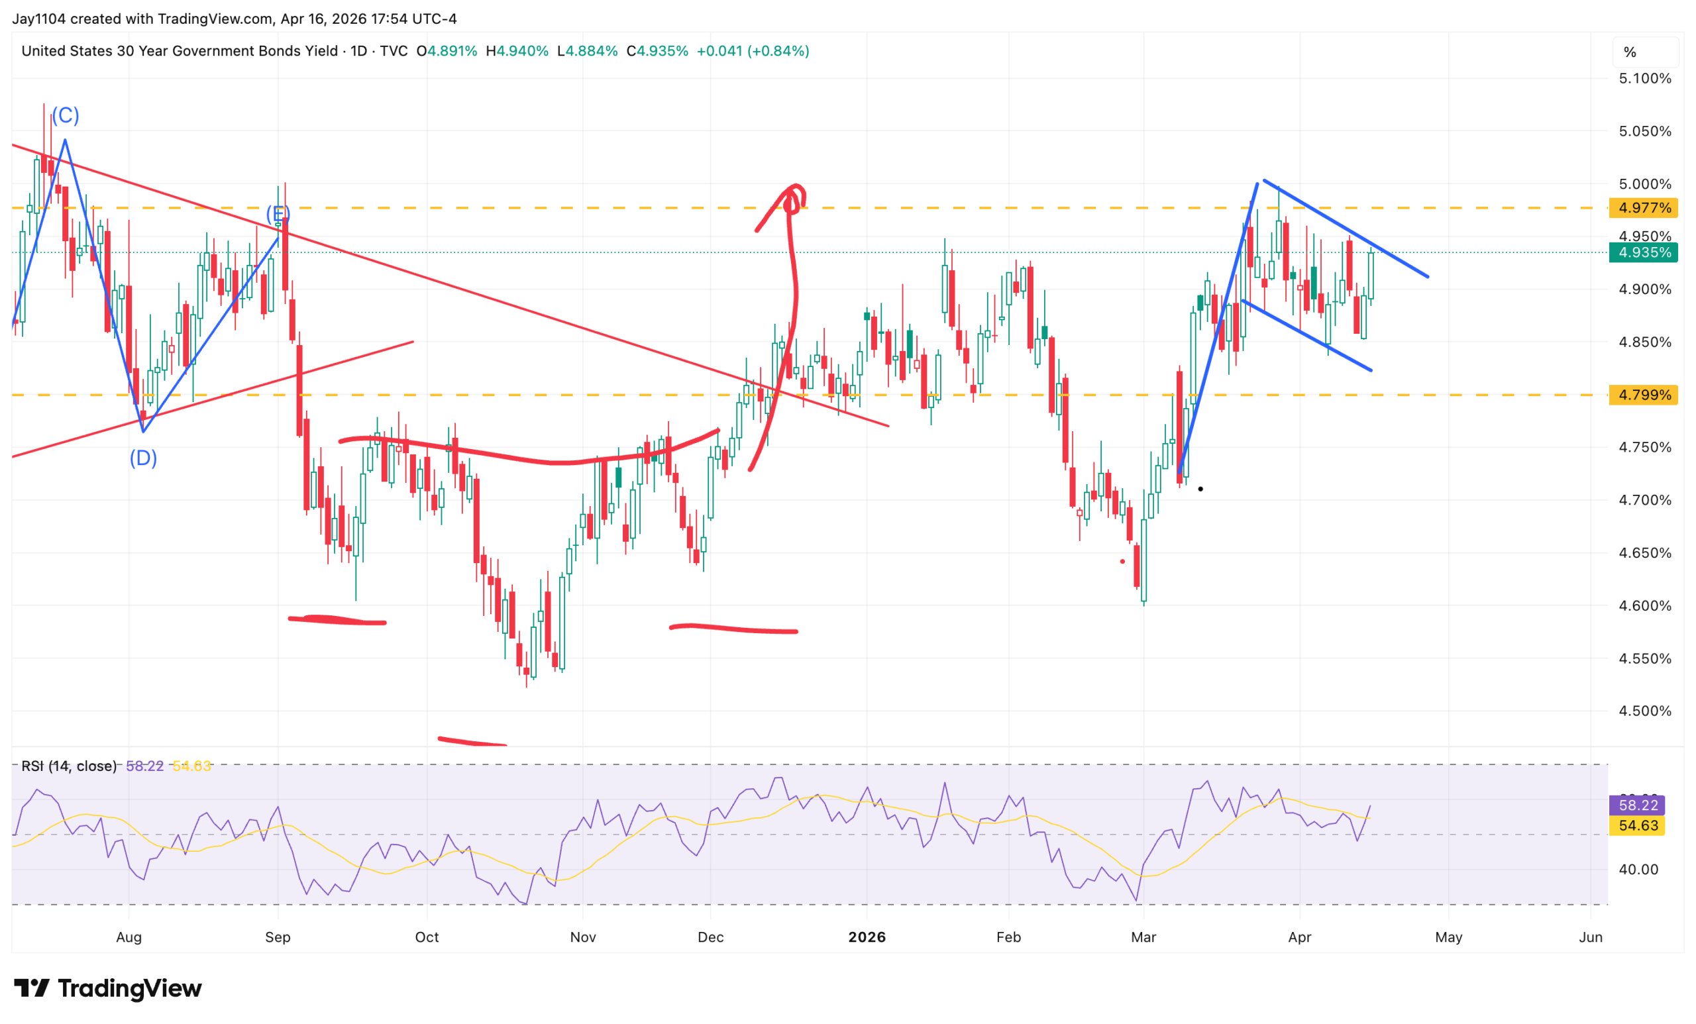Screen dimensions: 1696x1024
Task: Click the black dot marker near March
Action: [1200, 489]
